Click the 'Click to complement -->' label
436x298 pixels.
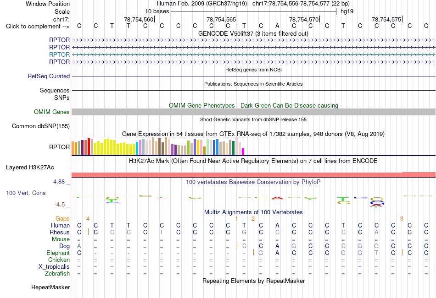pos(38,27)
